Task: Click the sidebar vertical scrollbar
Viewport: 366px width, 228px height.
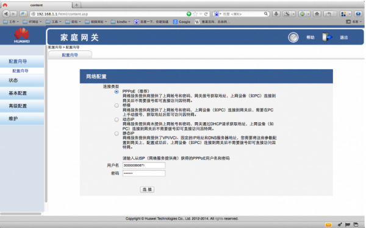Action: pyautogui.click(x=46, y=124)
